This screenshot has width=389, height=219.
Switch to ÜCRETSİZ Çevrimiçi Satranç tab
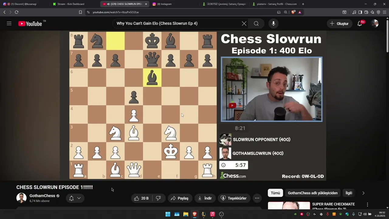[225, 4]
